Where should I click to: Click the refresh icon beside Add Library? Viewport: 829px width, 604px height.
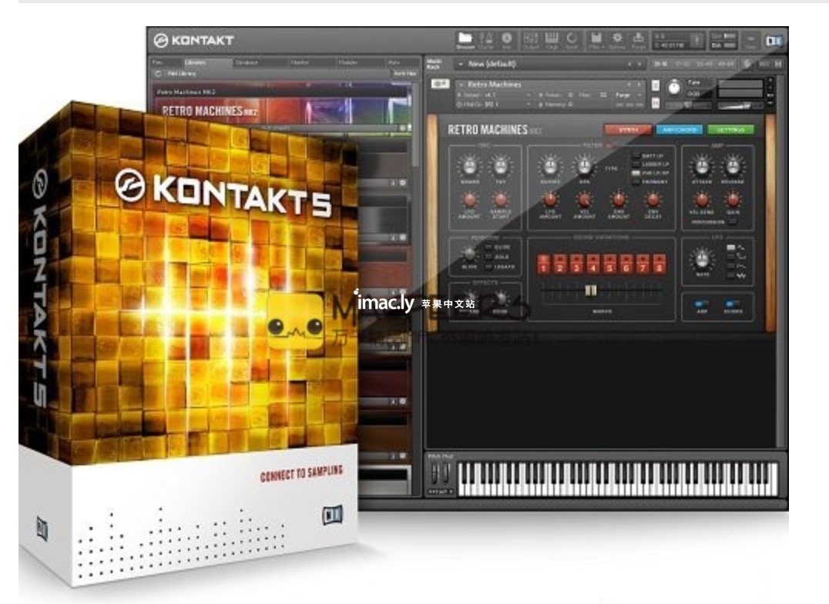coord(158,73)
